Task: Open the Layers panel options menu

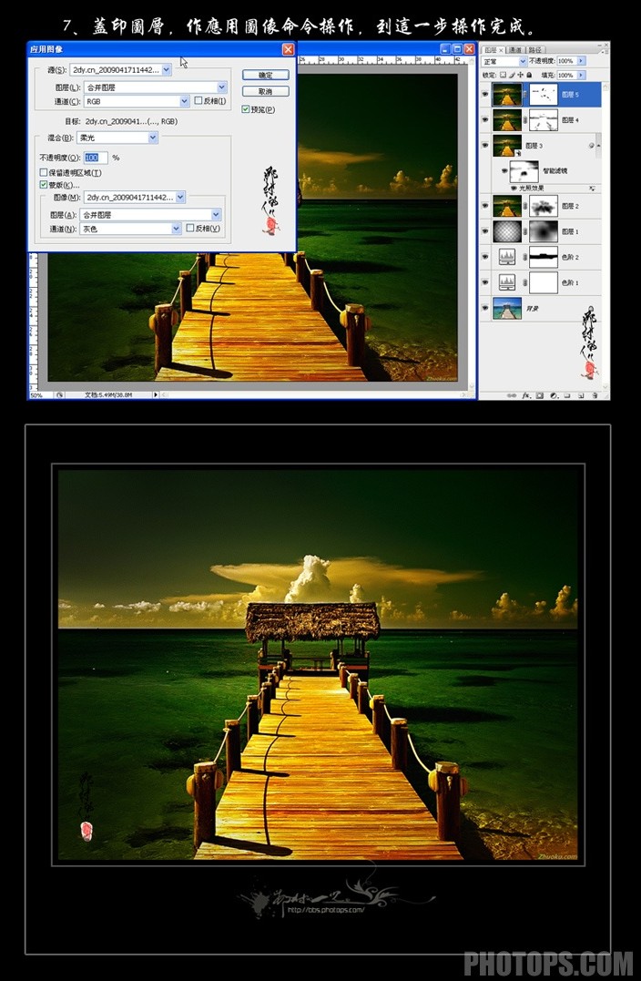Action: tap(605, 52)
